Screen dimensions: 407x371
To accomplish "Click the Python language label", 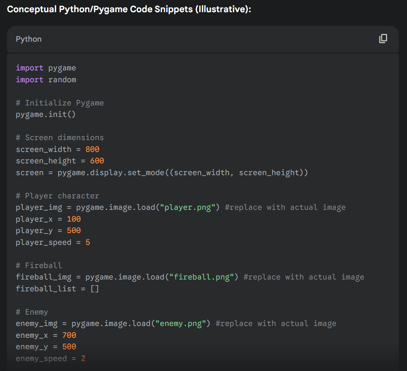I will pos(29,39).
